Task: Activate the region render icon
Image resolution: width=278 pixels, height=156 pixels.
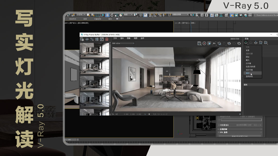Action: [x=209, y=43]
